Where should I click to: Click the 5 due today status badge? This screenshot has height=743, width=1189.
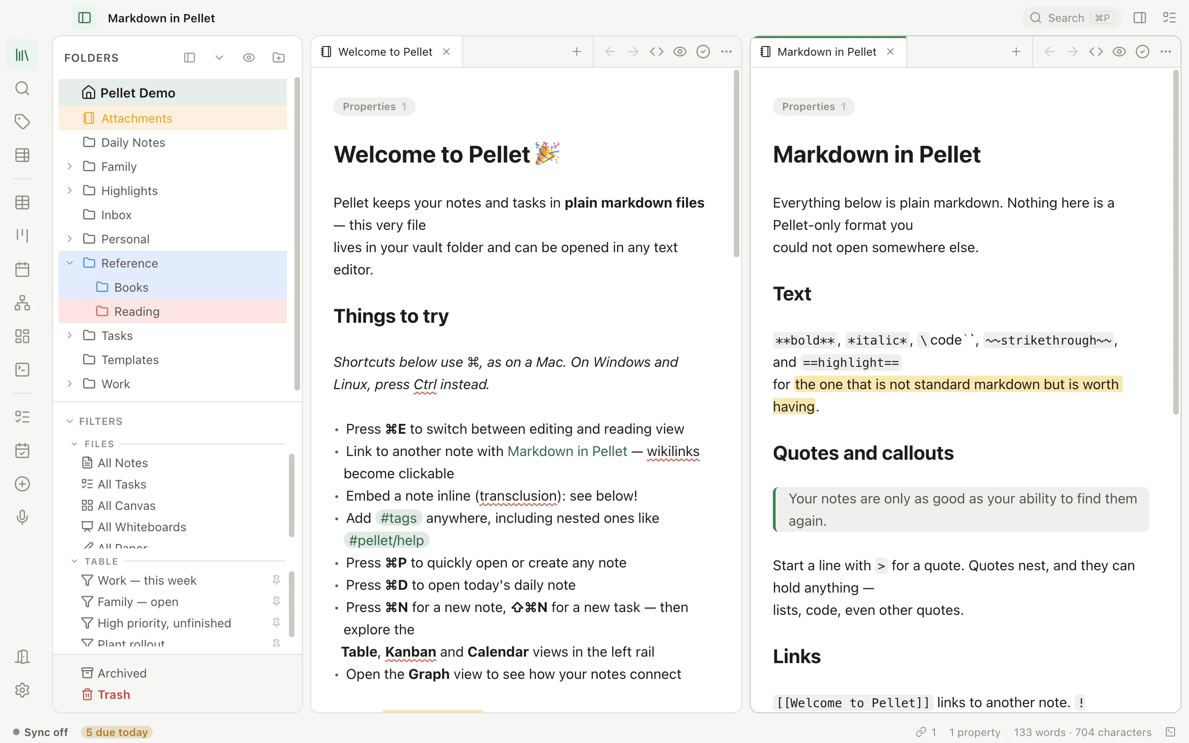point(117,732)
